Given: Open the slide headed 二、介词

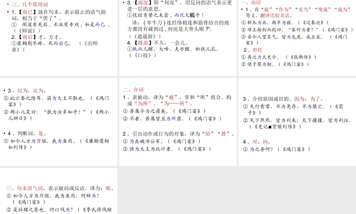Looking at the screenshot, I should (178, 122).
